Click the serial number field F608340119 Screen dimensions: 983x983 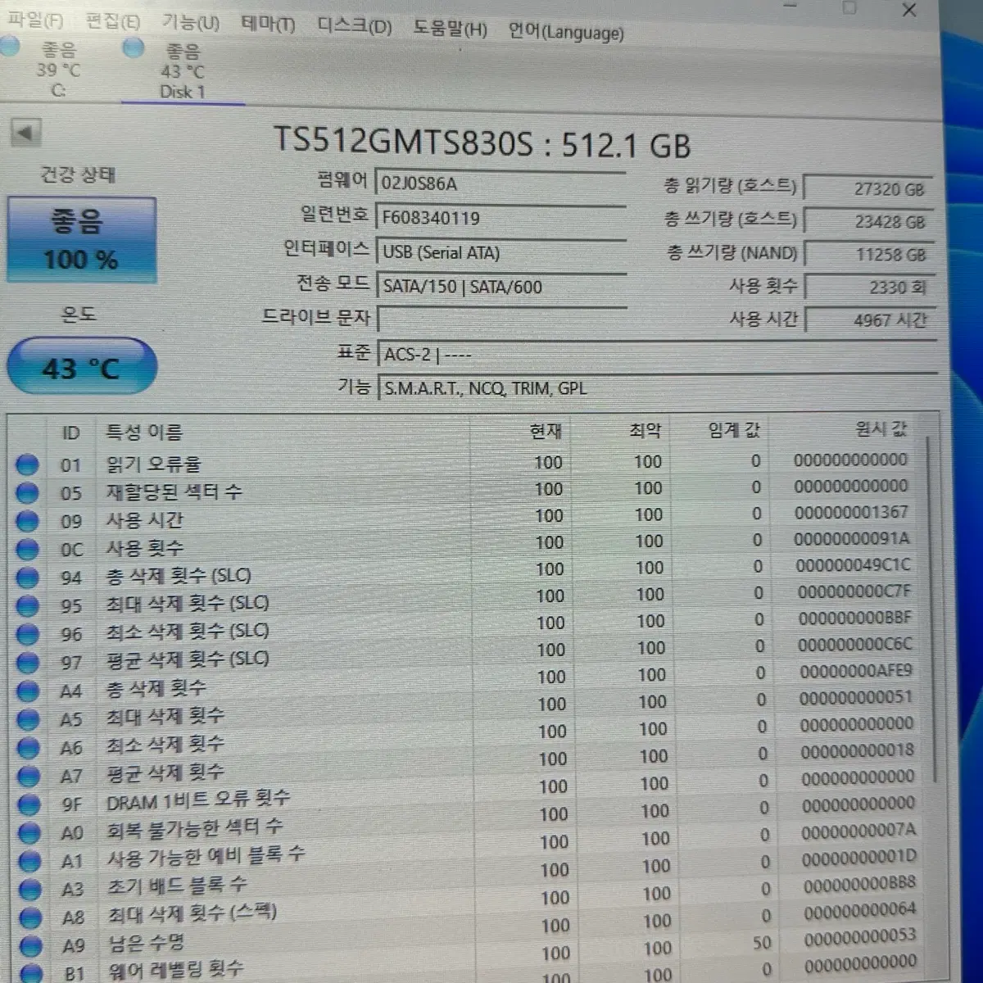pyautogui.click(x=501, y=217)
